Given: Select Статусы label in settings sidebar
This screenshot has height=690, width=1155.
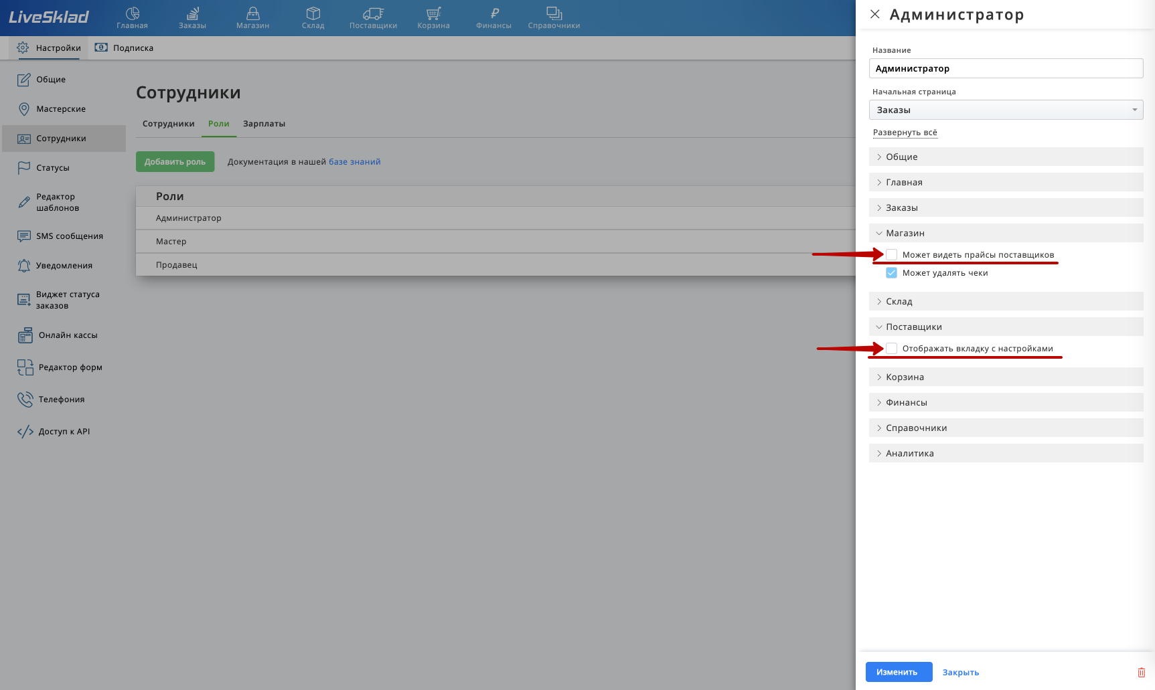Looking at the screenshot, I should (x=53, y=168).
